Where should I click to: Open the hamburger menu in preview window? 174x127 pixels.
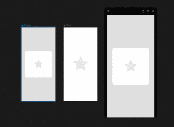(108, 11)
